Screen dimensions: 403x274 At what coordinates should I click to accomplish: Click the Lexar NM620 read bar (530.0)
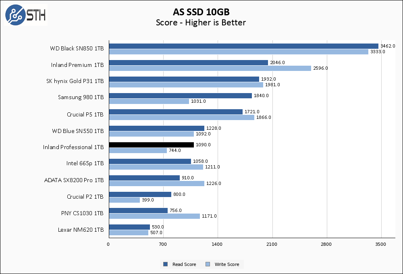129,227
